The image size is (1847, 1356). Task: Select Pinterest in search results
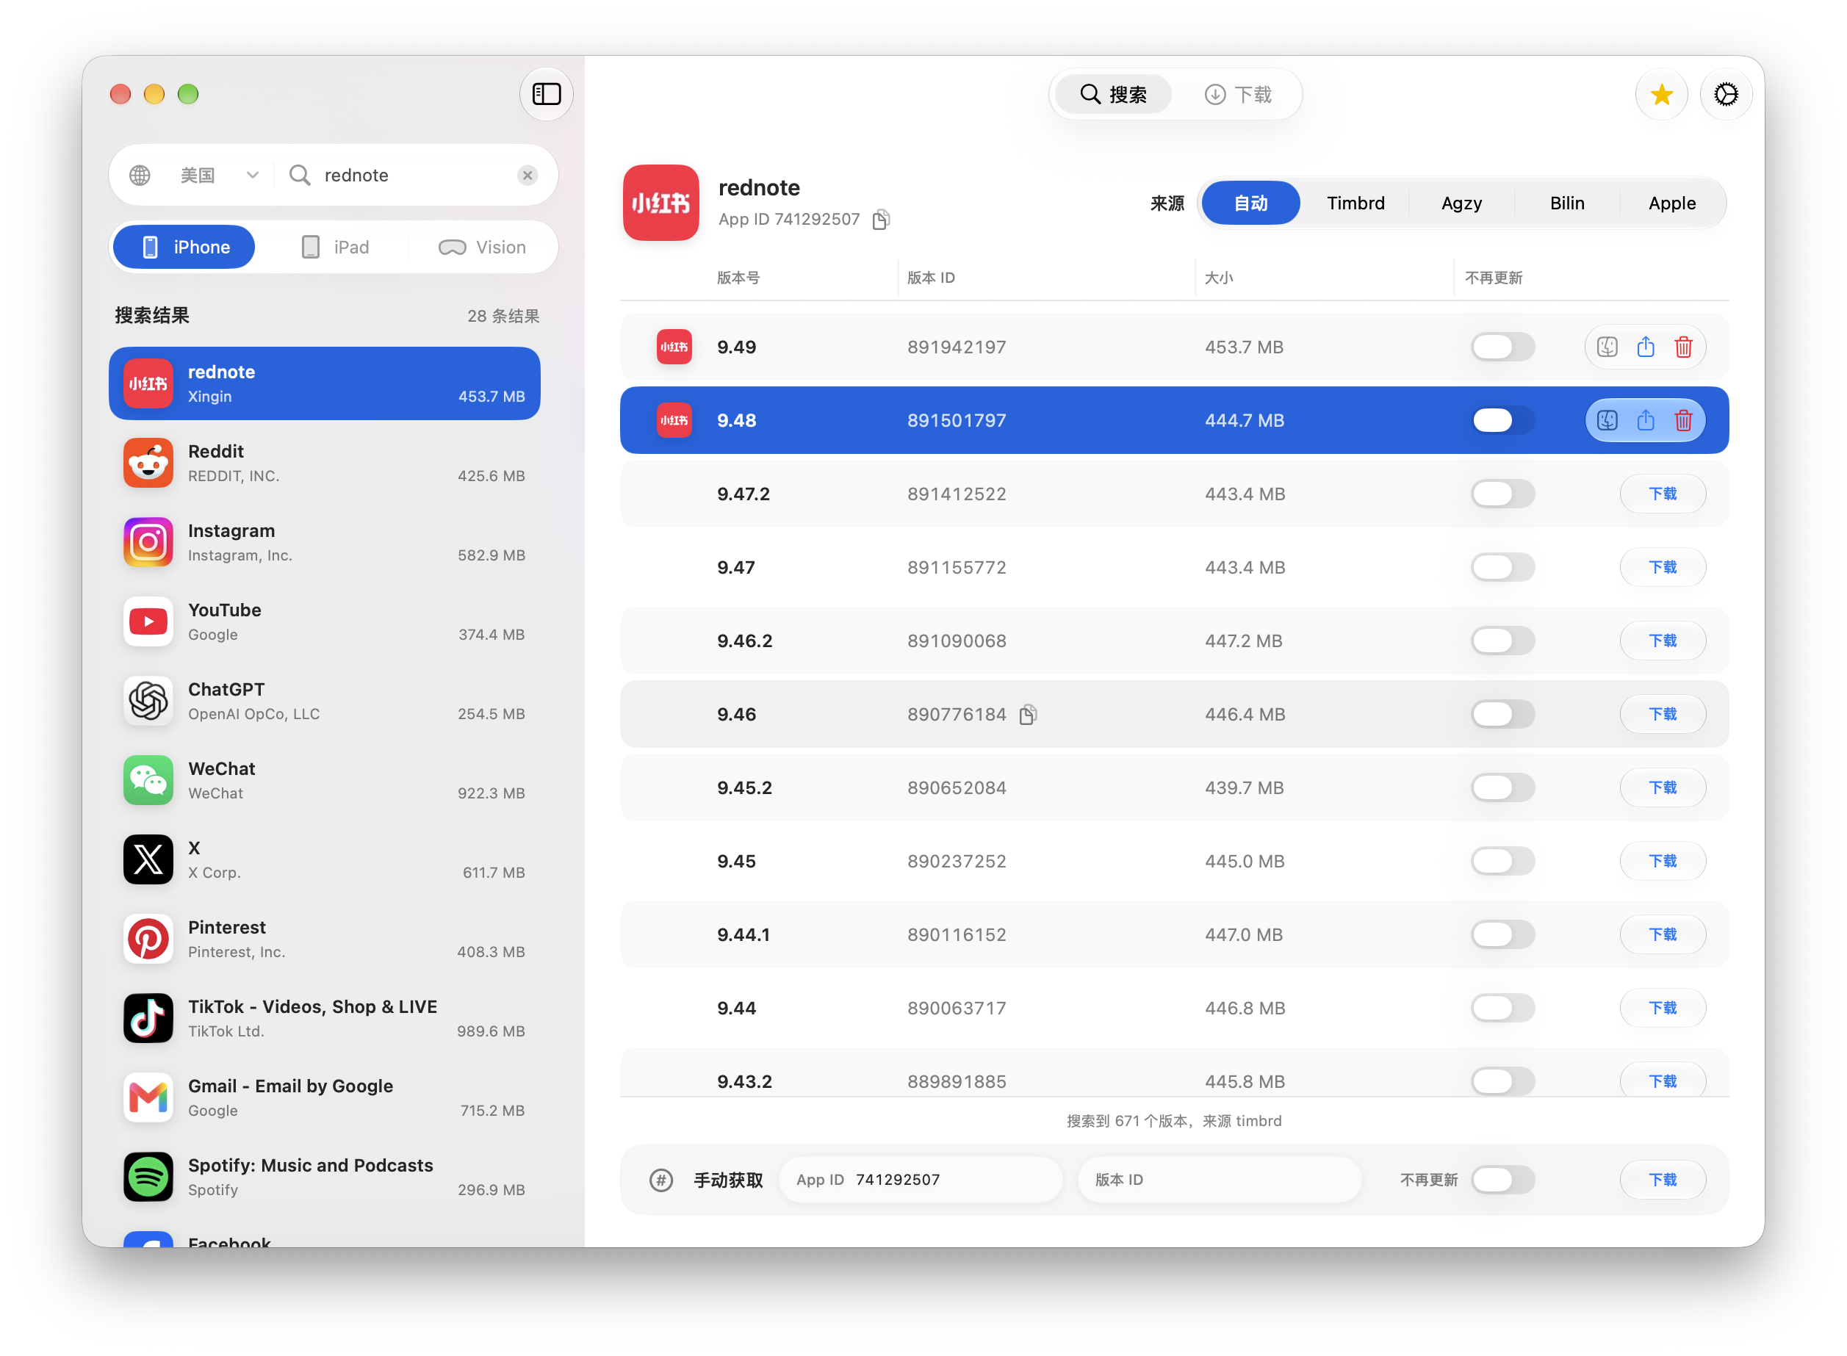coord(324,939)
